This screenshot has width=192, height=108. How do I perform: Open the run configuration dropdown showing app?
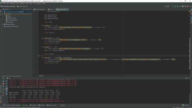pos(169,6)
